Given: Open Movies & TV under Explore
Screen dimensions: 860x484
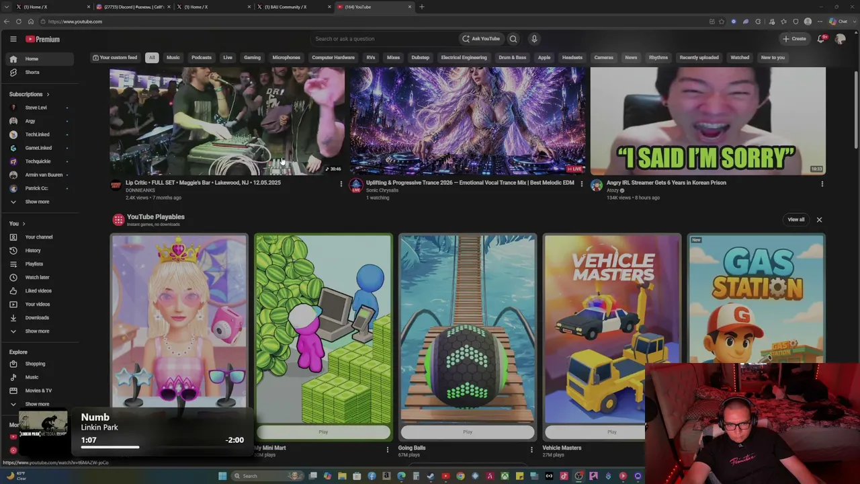Looking at the screenshot, I should click(38, 391).
